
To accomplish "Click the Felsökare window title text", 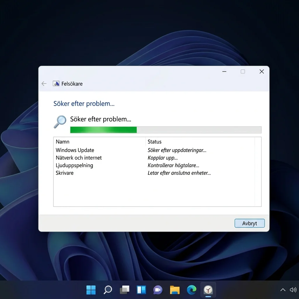I will pos(72,84).
